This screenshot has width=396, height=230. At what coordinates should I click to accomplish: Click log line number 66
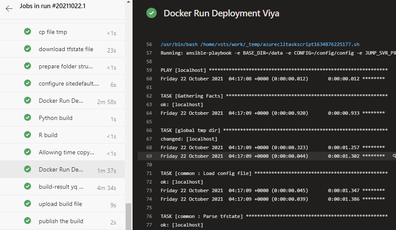[149, 130]
